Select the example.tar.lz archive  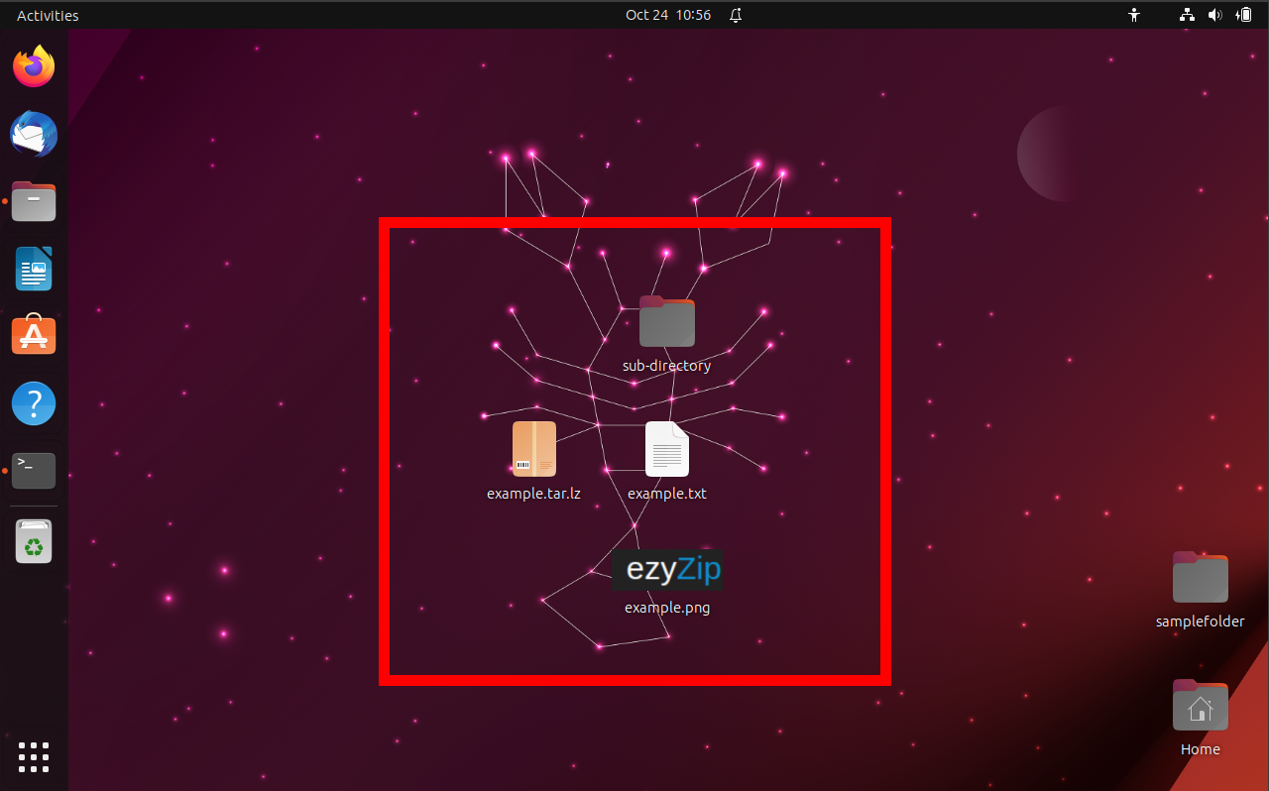click(533, 449)
